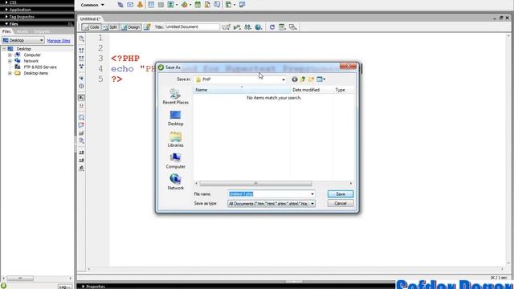Open the Common insert category dropdown

click(92, 5)
